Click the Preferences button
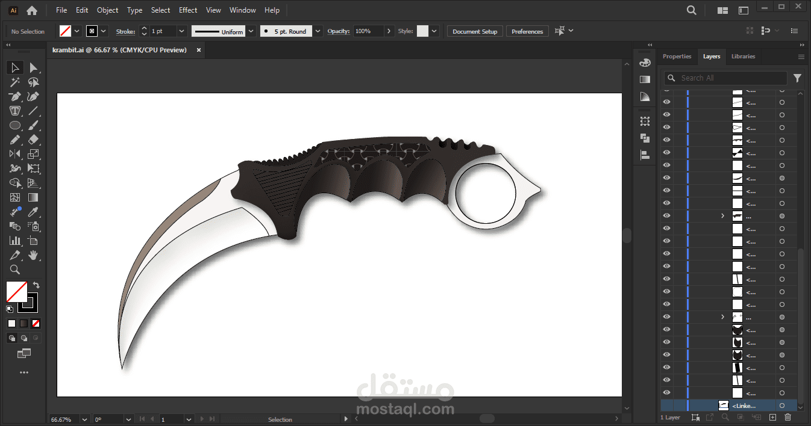 527,31
